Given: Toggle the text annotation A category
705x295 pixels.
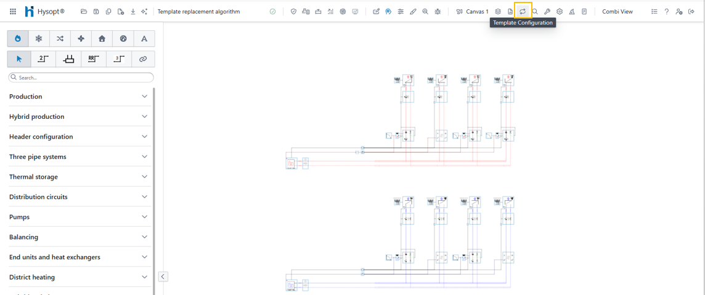Looking at the screenshot, I should [144, 39].
